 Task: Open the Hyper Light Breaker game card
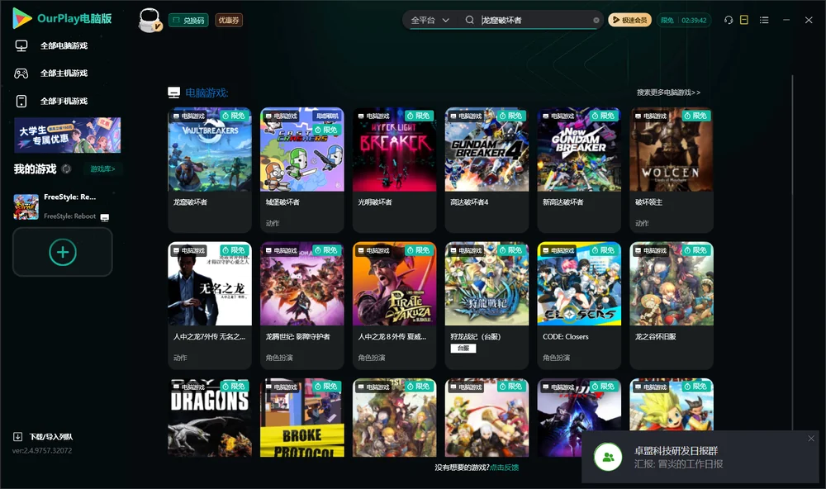click(x=395, y=169)
